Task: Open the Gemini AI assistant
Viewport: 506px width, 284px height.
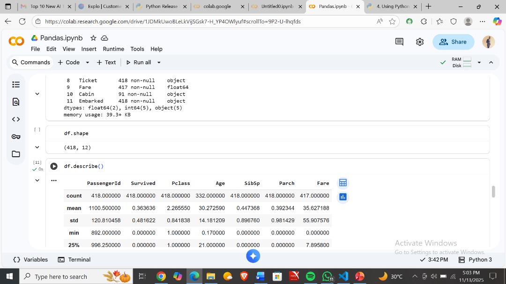Action: [x=253, y=256]
